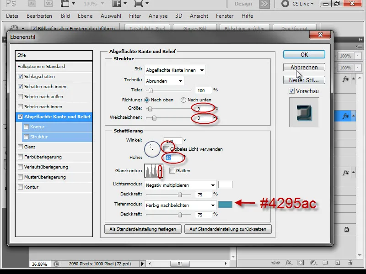Open the Stil dropdown Abgeflachte Kante innen
The height and width of the screenshot is (274, 366).
point(175,70)
